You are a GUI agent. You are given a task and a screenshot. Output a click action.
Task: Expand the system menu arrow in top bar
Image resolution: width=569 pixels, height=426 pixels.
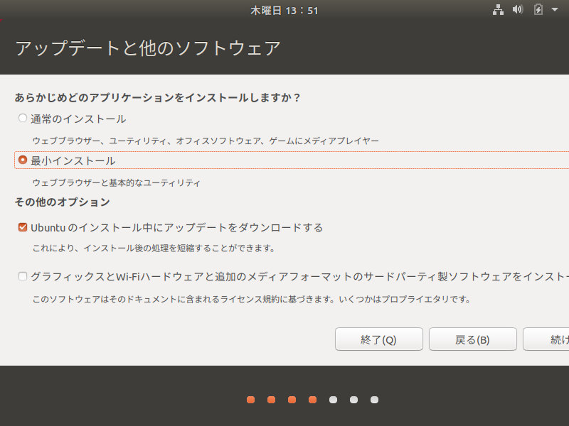pyautogui.click(x=555, y=10)
